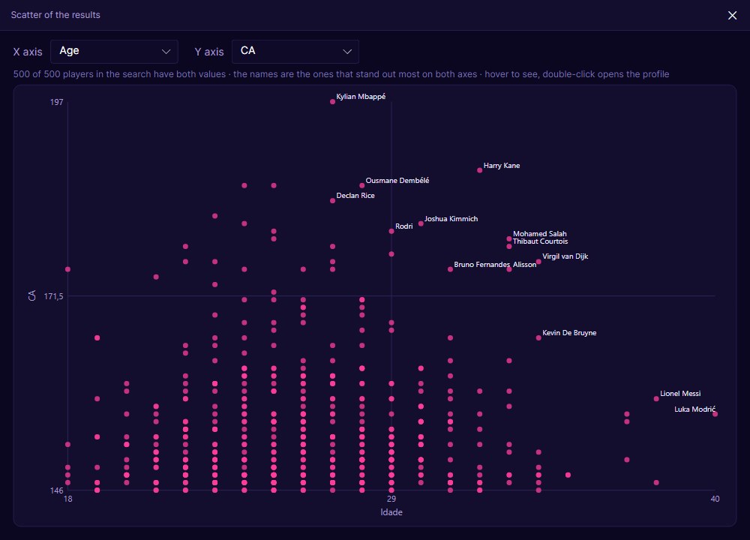The width and height of the screenshot is (750, 540).
Task: Select the Kevin De Bruyne data point
Action: pyautogui.click(x=538, y=337)
